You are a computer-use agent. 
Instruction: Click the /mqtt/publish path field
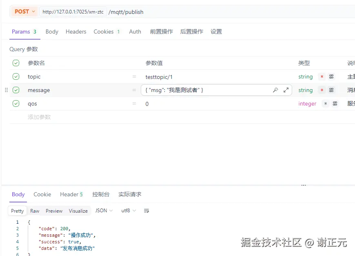126,12
